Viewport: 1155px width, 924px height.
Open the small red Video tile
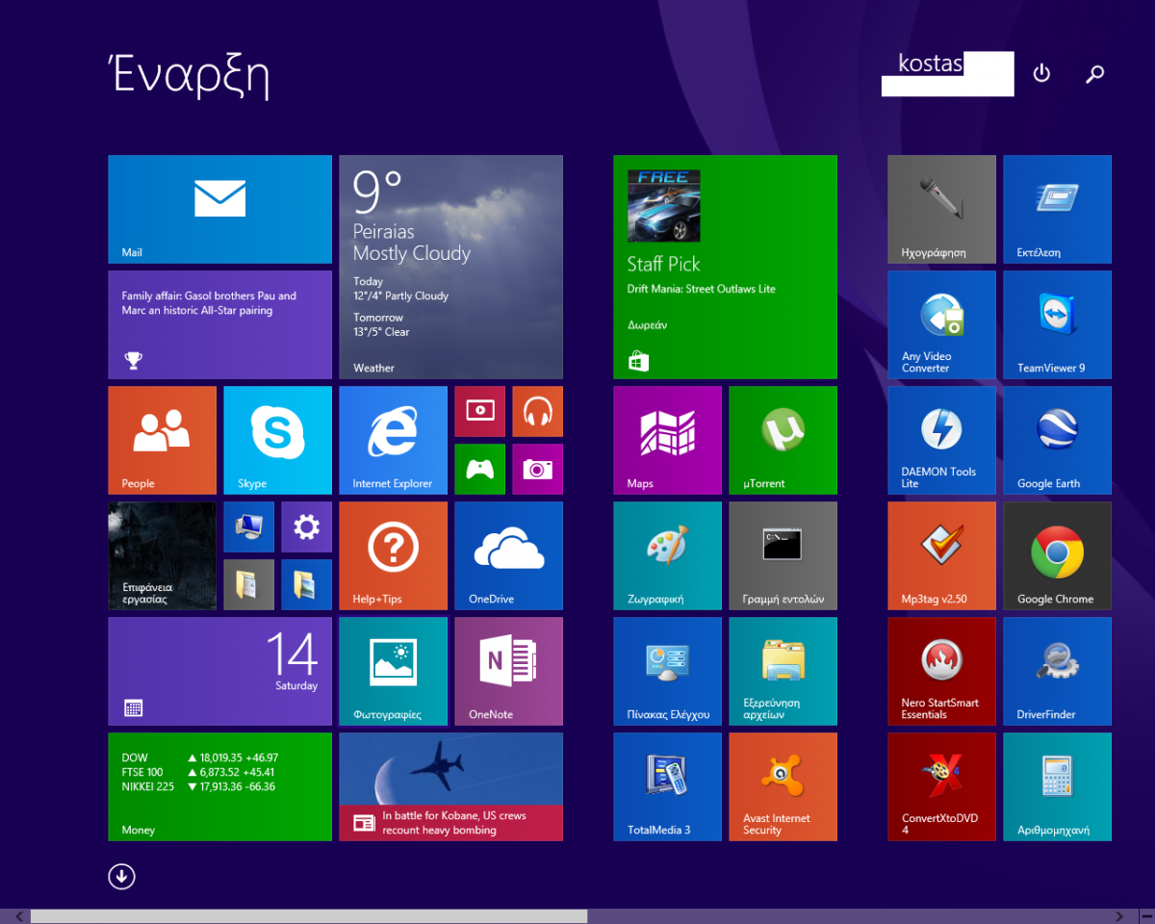pyautogui.click(x=479, y=411)
